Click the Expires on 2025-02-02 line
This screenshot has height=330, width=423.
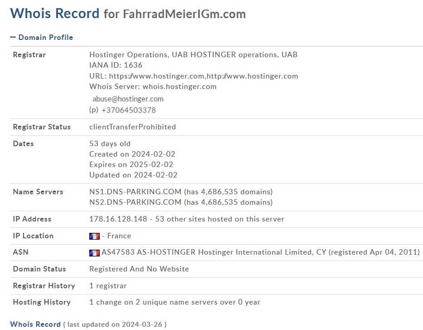pos(131,164)
